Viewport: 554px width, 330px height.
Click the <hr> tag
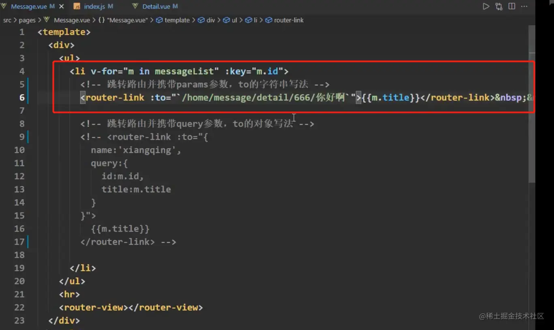pos(69,294)
